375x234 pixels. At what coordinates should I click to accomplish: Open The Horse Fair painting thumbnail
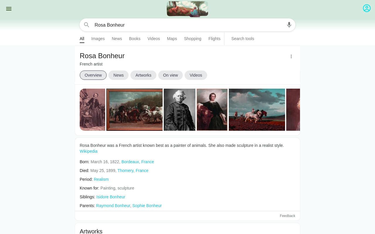pos(134,110)
